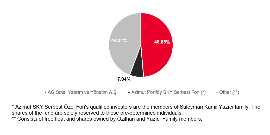270x135 pixels.
Task: Click the 48.65% data label
Action: tap(162, 42)
